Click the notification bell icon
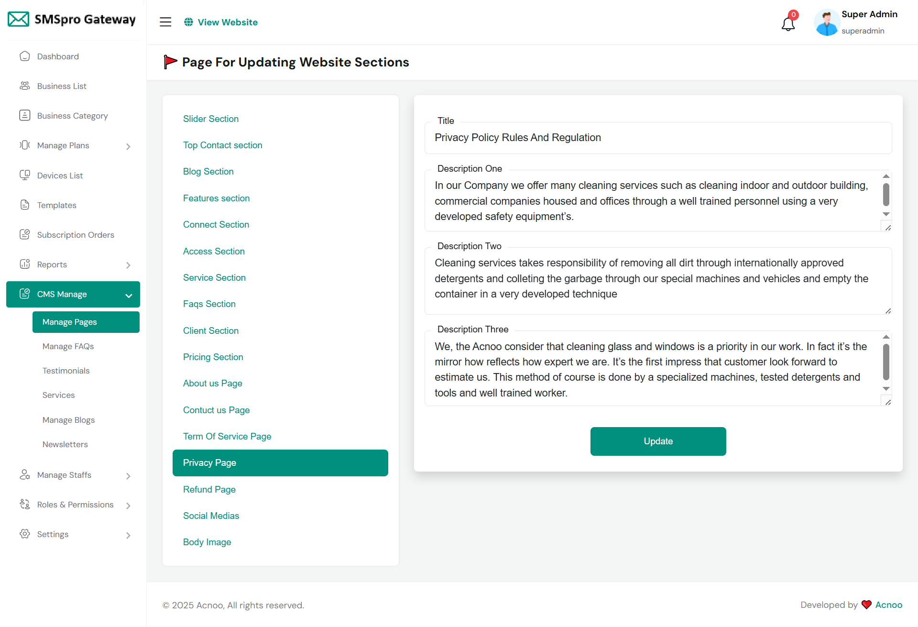Viewport: 918px width, 627px height. coord(787,23)
